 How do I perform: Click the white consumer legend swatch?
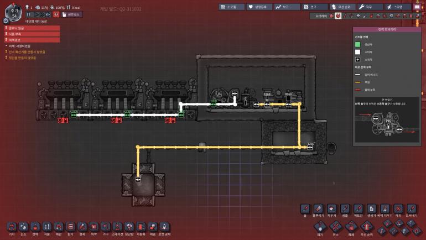[x=357, y=52]
